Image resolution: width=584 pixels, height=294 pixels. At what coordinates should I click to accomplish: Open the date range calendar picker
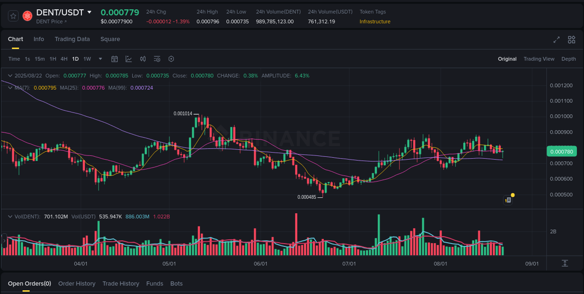click(x=114, y=59)
